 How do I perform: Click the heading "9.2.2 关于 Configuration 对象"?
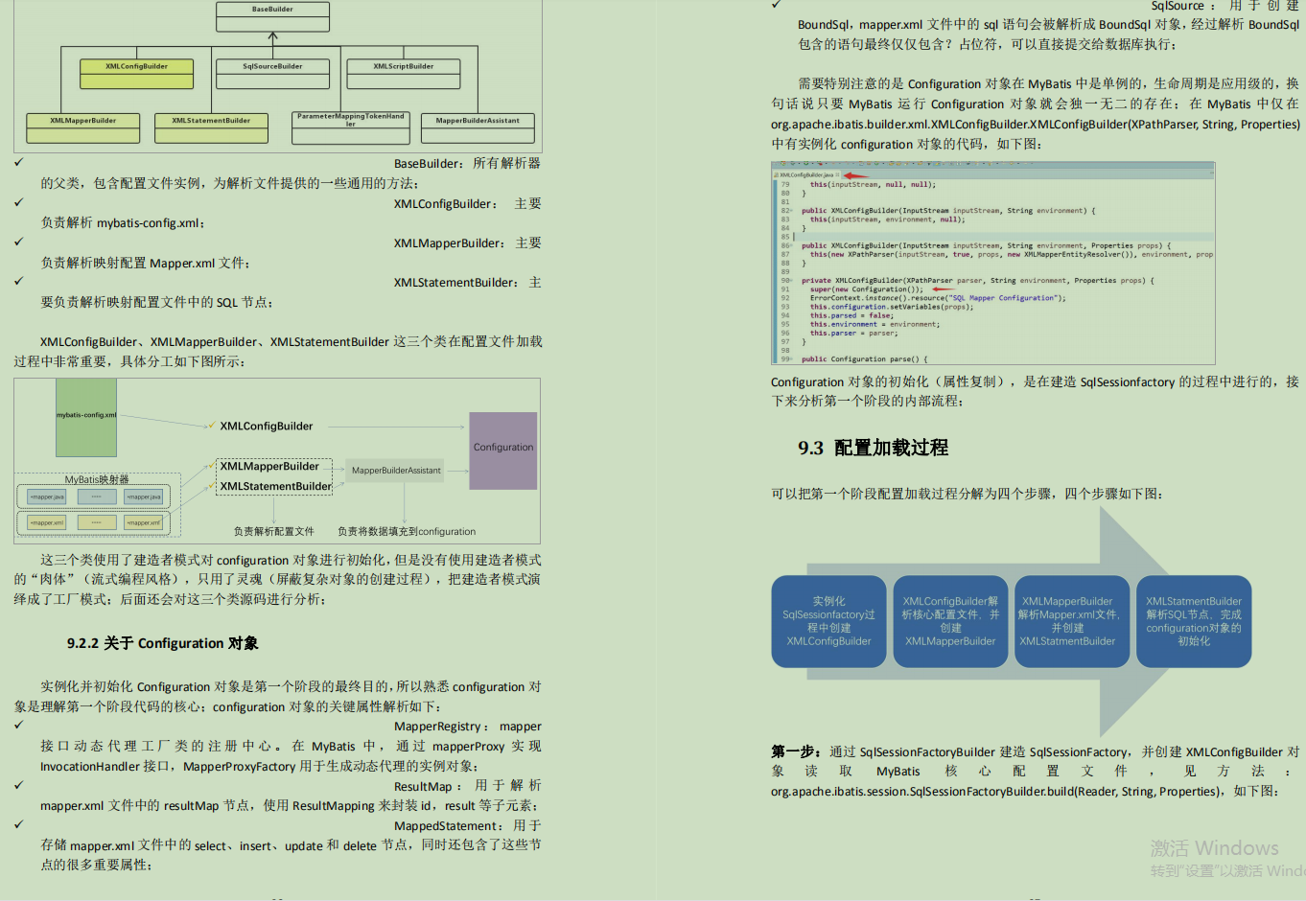tap(163, 643)
